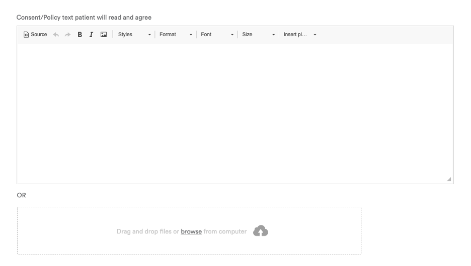This screenshot has height=266, width=471.
Task: Toggle italic formatting
Action: click(91, 35)
